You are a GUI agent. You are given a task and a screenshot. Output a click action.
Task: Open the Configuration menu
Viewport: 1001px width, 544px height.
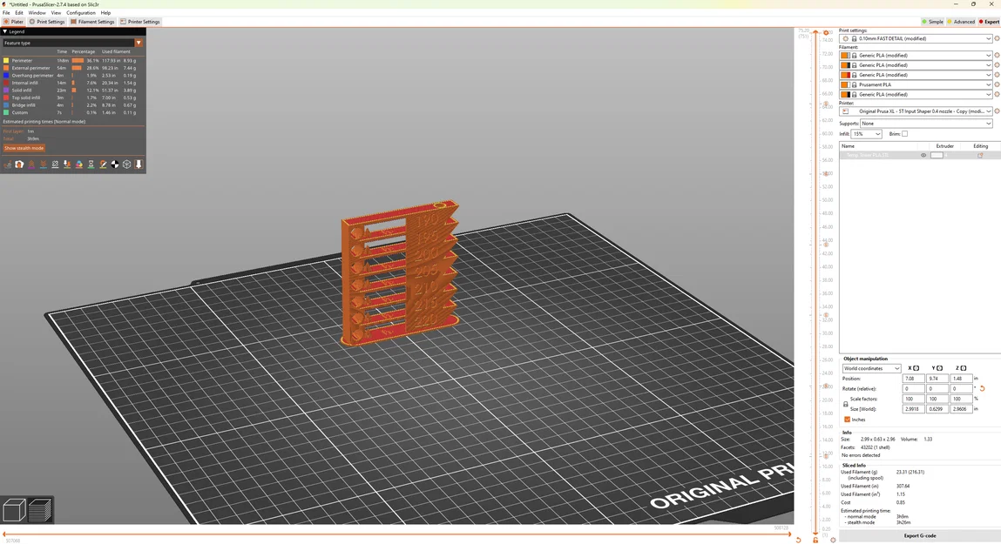(x=81, y=13)
